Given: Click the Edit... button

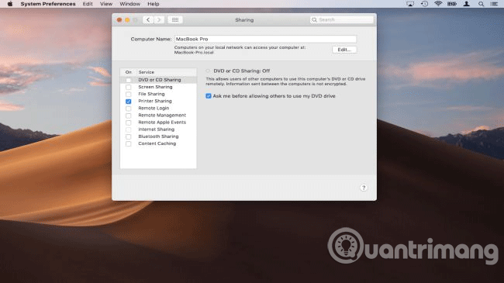Looking at the screenshot, I should click(x=344, y=50).
